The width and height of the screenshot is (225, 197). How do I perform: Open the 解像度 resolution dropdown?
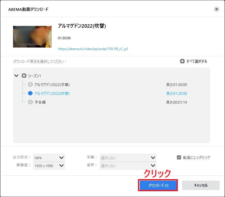pos(49,166)
